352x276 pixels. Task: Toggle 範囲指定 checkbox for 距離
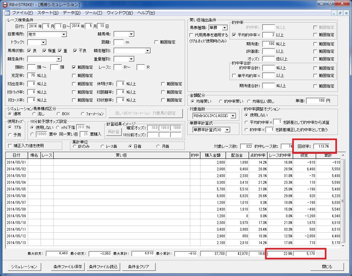click(156, 42)
